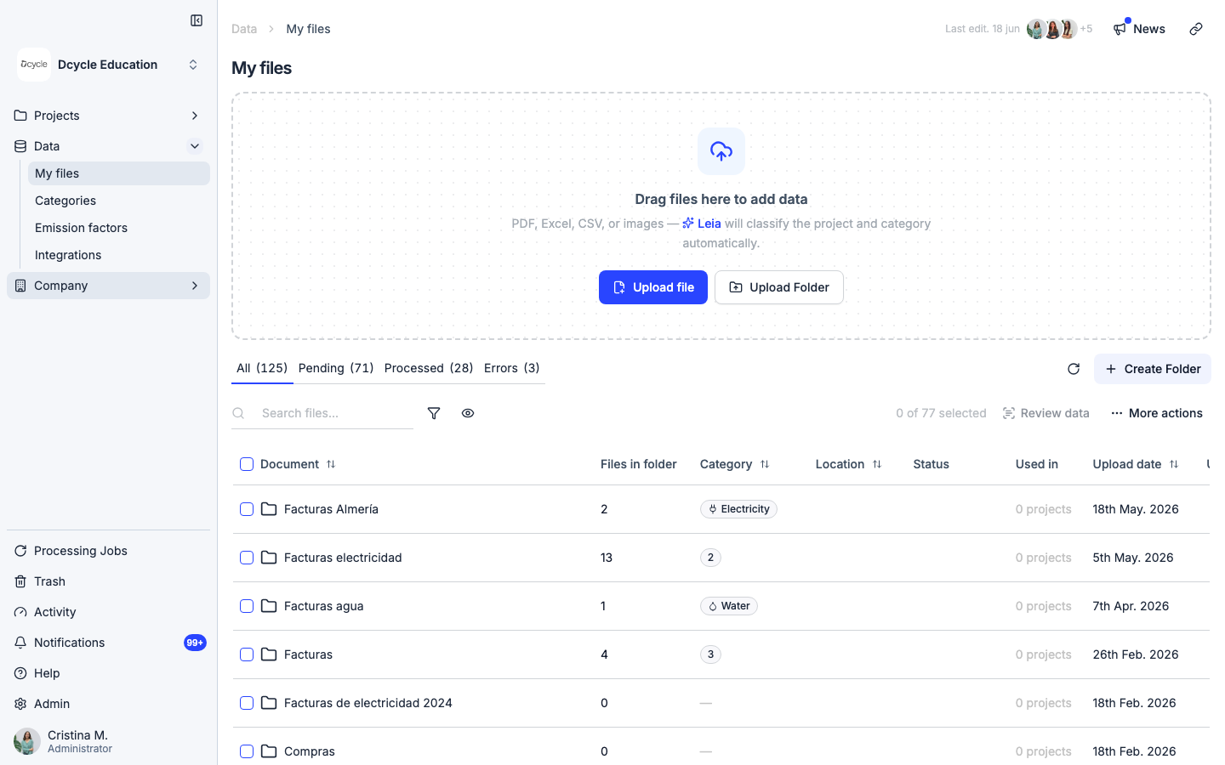The image size is (1225, 765).
Task: Collapse the Data section chevron
Action: (195, 146)
